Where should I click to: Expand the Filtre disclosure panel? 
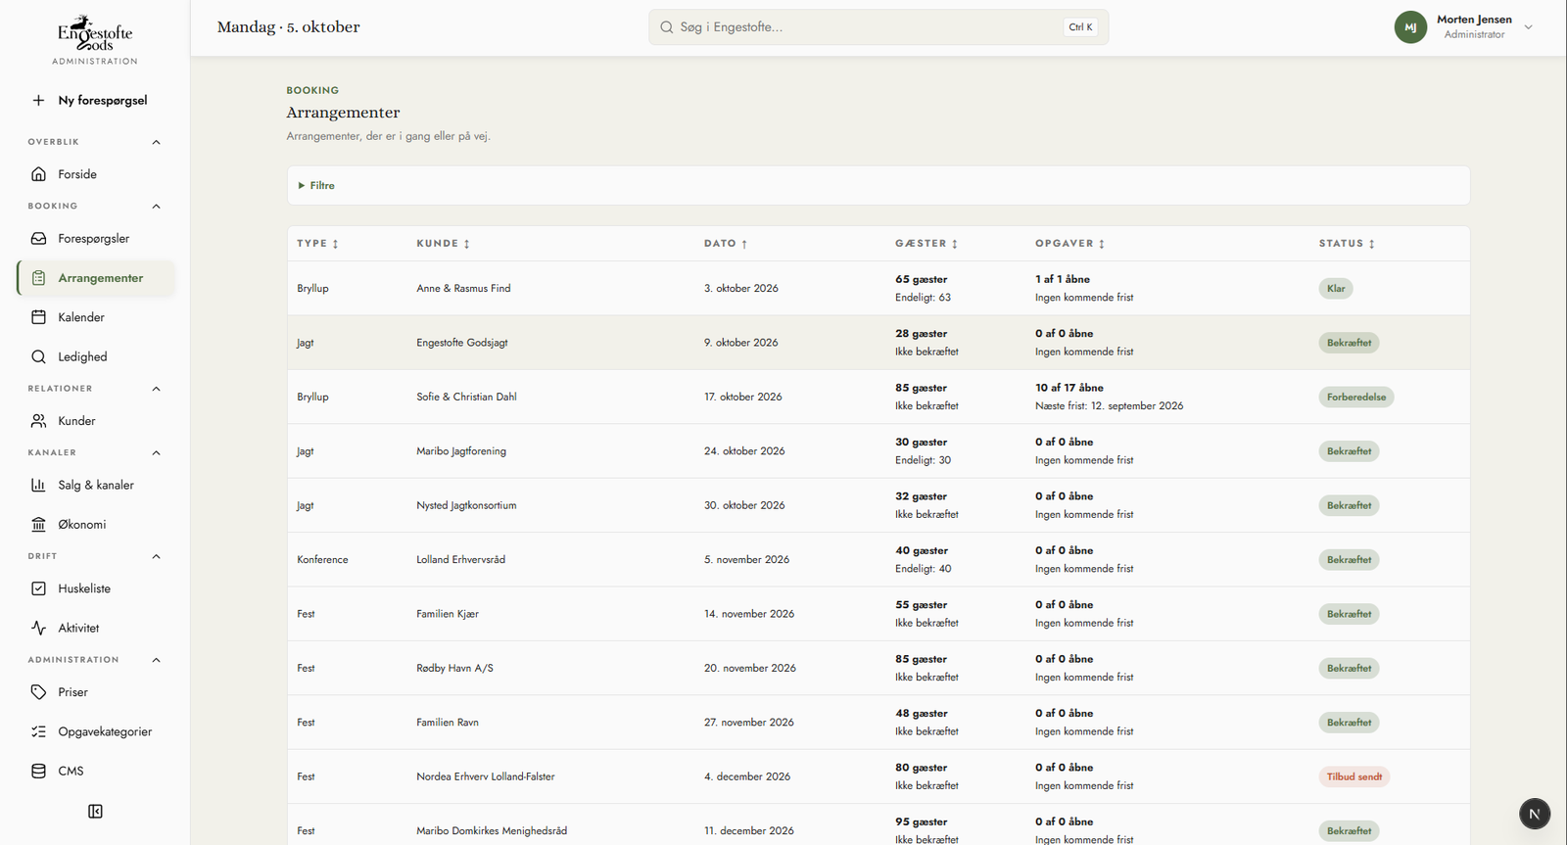[x=316, y=185]
